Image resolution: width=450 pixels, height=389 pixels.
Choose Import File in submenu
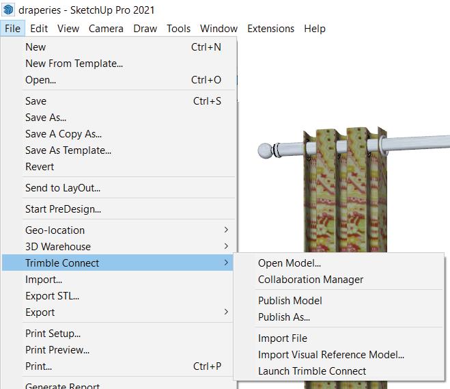[339, 338]
